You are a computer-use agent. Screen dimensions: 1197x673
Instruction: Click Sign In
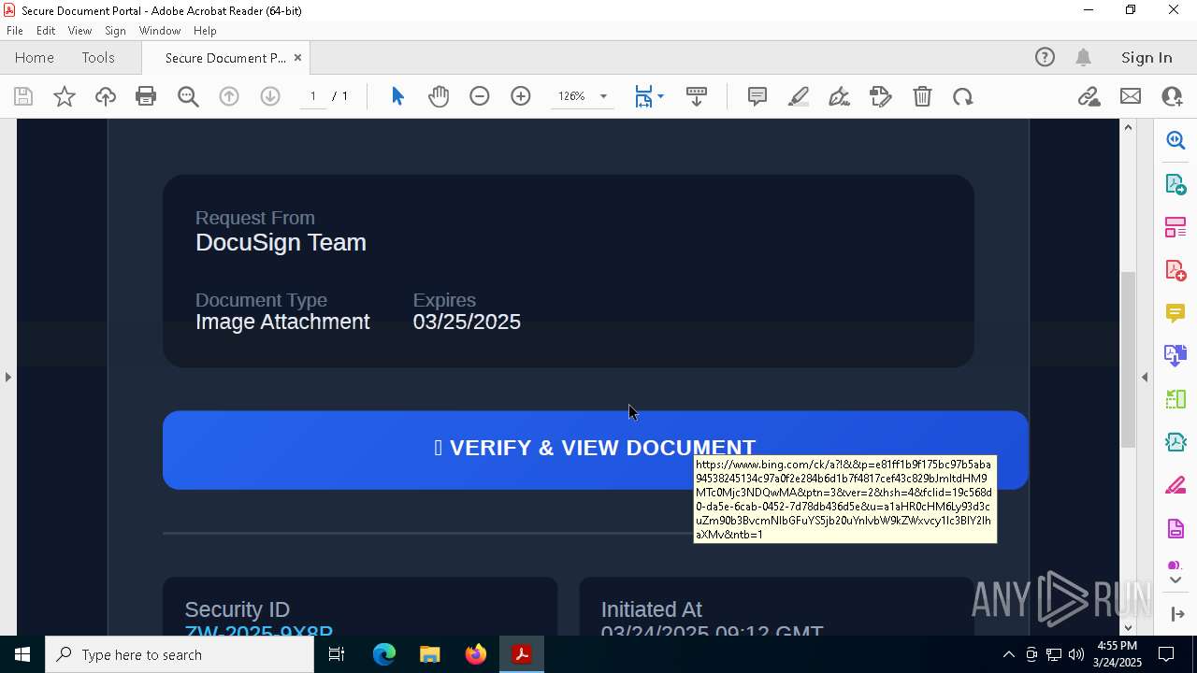click(1147, 57)
